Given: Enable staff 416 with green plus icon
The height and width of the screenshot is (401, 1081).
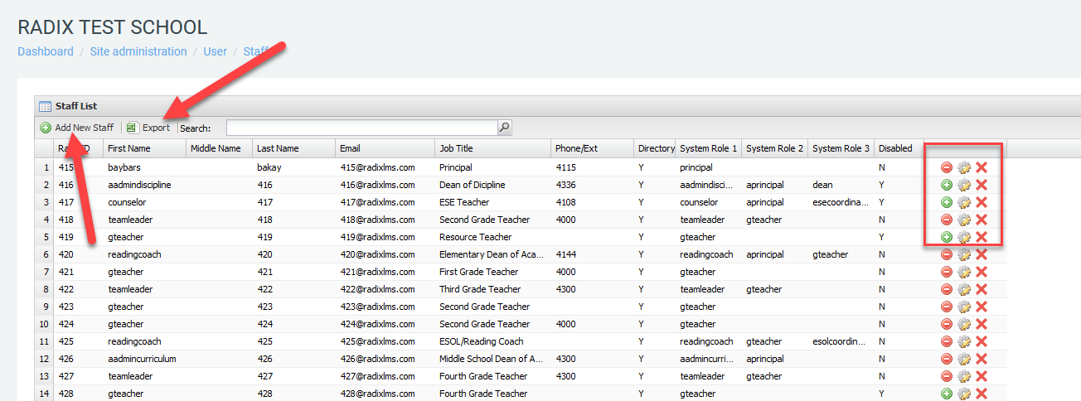Looking at the screenshot, I should coord(946,185).
